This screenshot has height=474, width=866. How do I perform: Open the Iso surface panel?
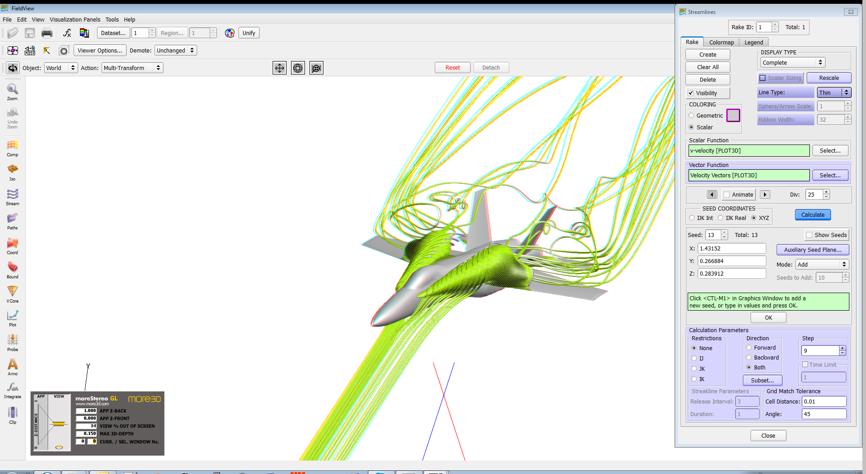pos(13,172)
